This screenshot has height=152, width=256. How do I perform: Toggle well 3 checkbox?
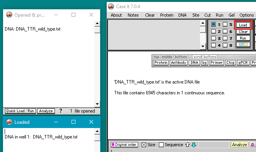pos(213,38)
